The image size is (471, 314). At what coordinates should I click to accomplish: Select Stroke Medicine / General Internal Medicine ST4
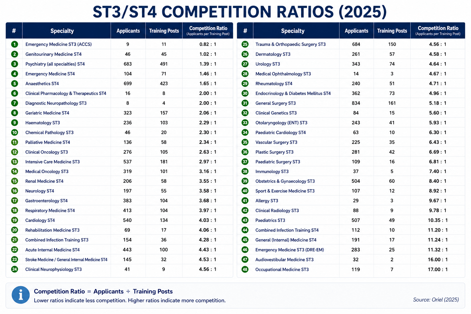pos(66,260)
